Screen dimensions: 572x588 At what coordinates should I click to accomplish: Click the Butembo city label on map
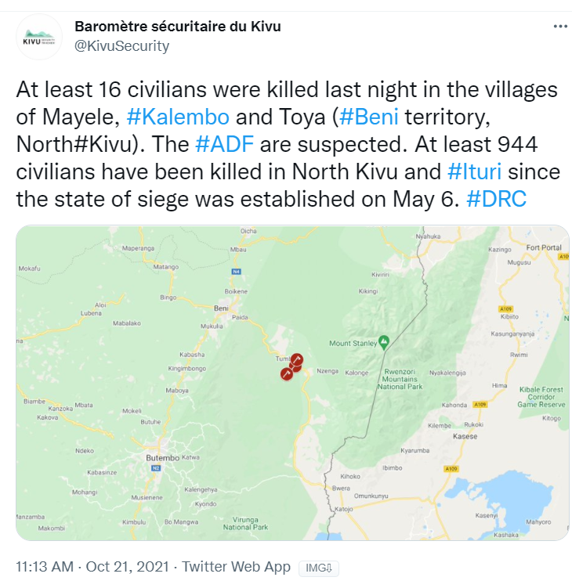(x=162, y=457)
